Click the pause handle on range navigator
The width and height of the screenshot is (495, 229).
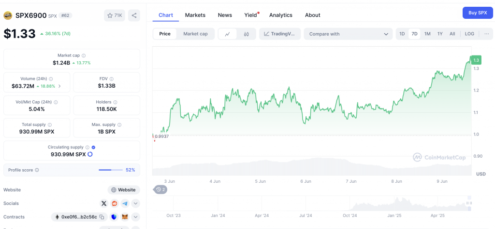[469, 203]
